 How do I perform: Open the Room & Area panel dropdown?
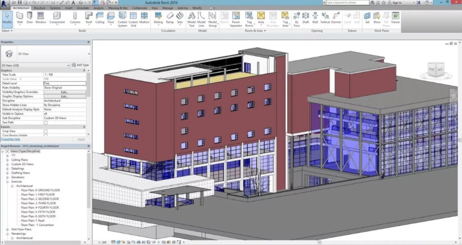coord(255,31)
